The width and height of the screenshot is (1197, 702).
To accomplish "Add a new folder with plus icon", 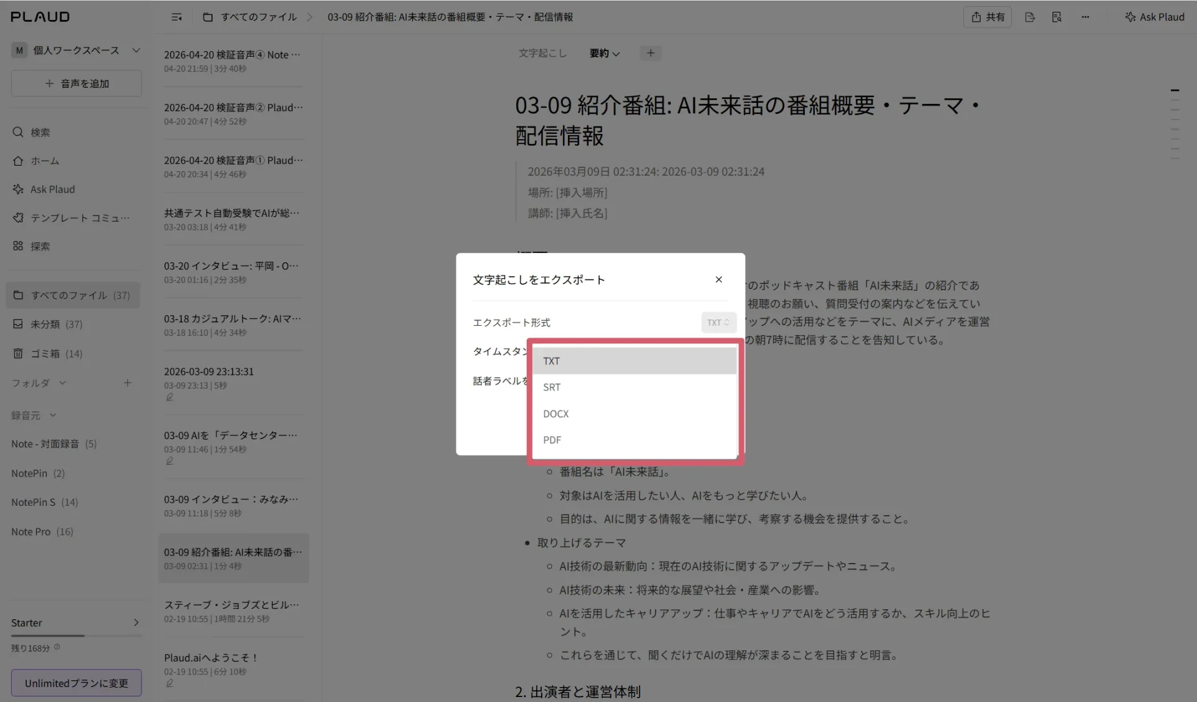I will [128, 383].
